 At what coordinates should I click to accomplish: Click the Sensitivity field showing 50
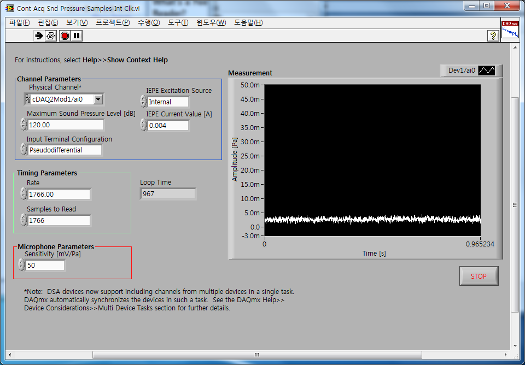45,266
